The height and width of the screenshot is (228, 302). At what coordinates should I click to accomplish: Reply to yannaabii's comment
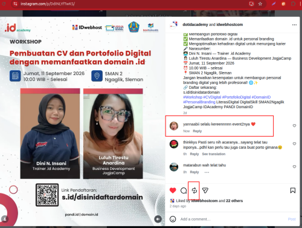click(198, 131)
